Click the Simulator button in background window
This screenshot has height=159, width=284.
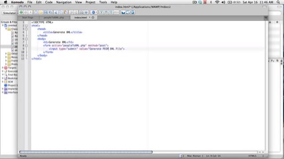pyautogui.click(x=9, y=13)
